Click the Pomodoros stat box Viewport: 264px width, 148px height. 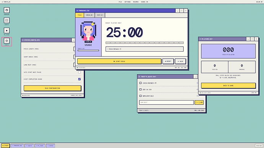click(242, 67)
